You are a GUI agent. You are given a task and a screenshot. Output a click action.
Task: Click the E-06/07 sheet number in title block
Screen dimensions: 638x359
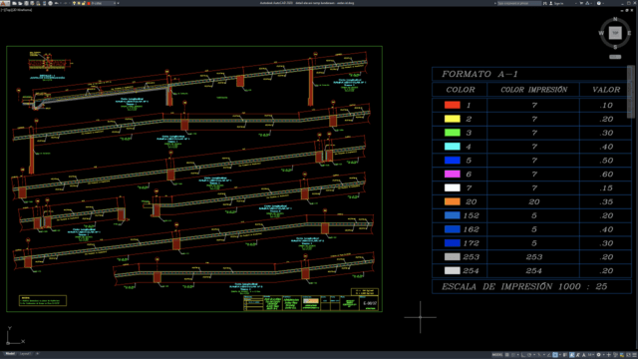[x=370, y=303]
